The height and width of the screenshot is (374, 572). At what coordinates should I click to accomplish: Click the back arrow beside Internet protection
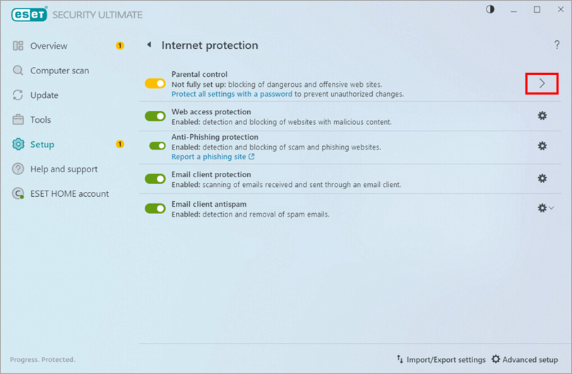coord(149,45)
